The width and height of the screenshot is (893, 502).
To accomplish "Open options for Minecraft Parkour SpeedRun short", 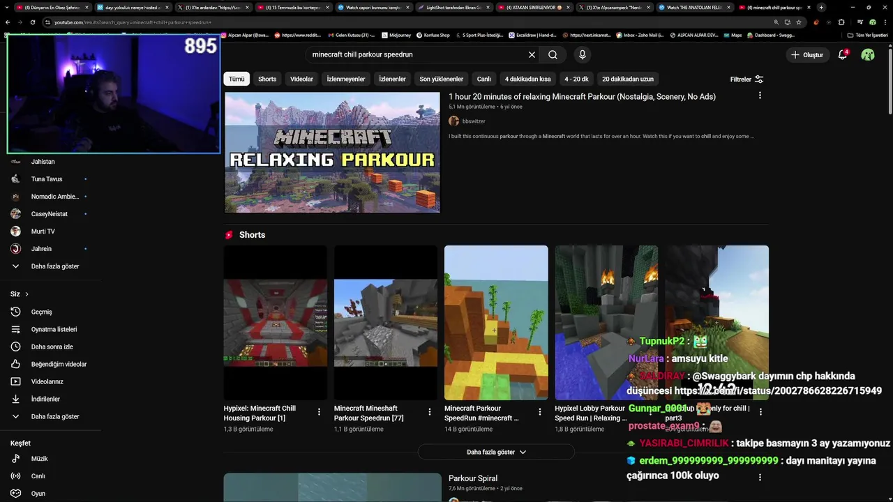I will coord(539,412).
